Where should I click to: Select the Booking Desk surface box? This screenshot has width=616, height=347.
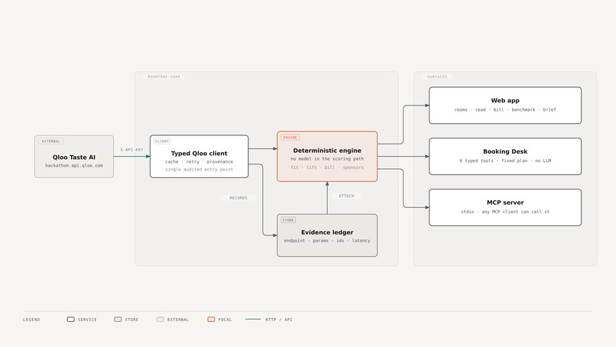pos(505,157)
